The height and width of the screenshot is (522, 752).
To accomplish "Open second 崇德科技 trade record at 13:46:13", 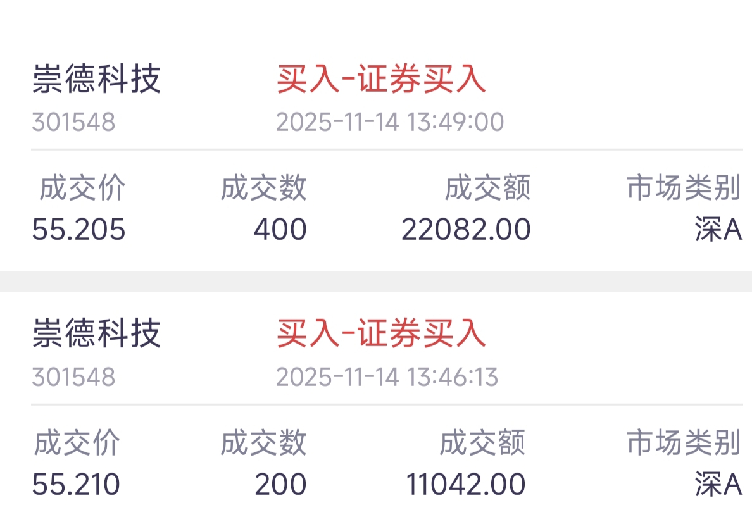I will coord(96,333).
